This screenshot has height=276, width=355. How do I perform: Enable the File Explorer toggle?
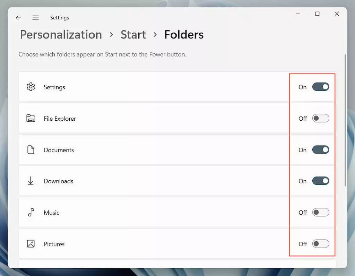pos(320,119)
